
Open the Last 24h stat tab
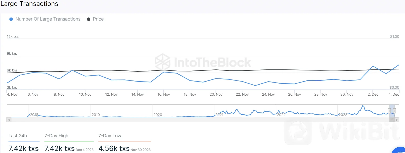[x=18, y=136]
